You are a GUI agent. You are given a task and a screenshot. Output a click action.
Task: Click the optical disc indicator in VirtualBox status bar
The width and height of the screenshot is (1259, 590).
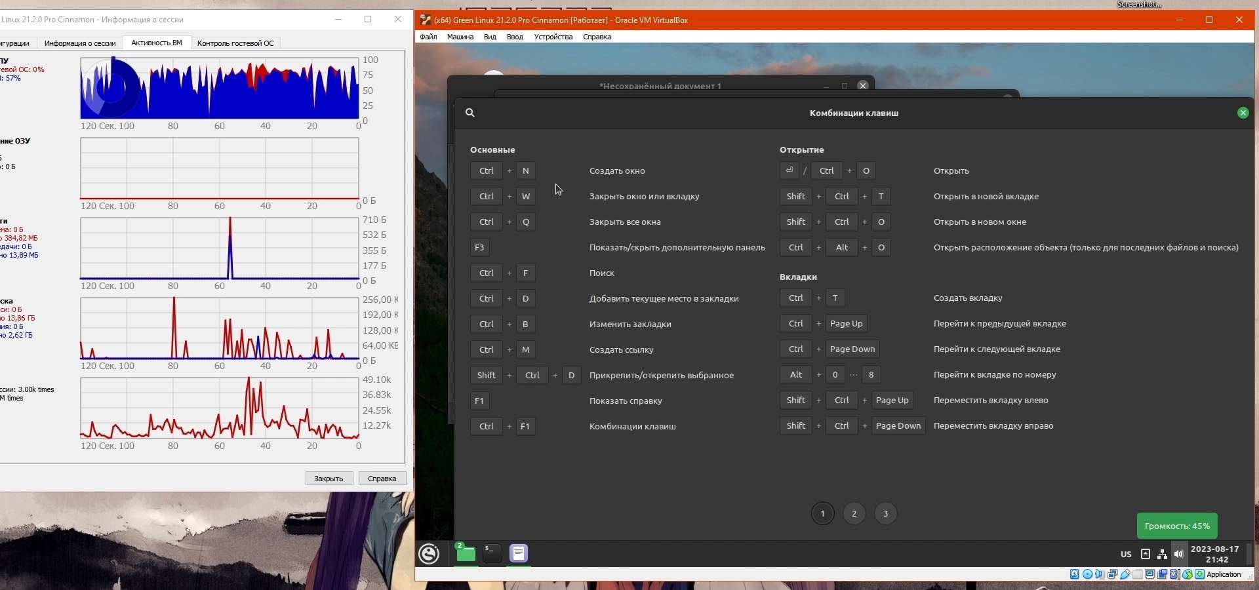tap(1087, 574)
